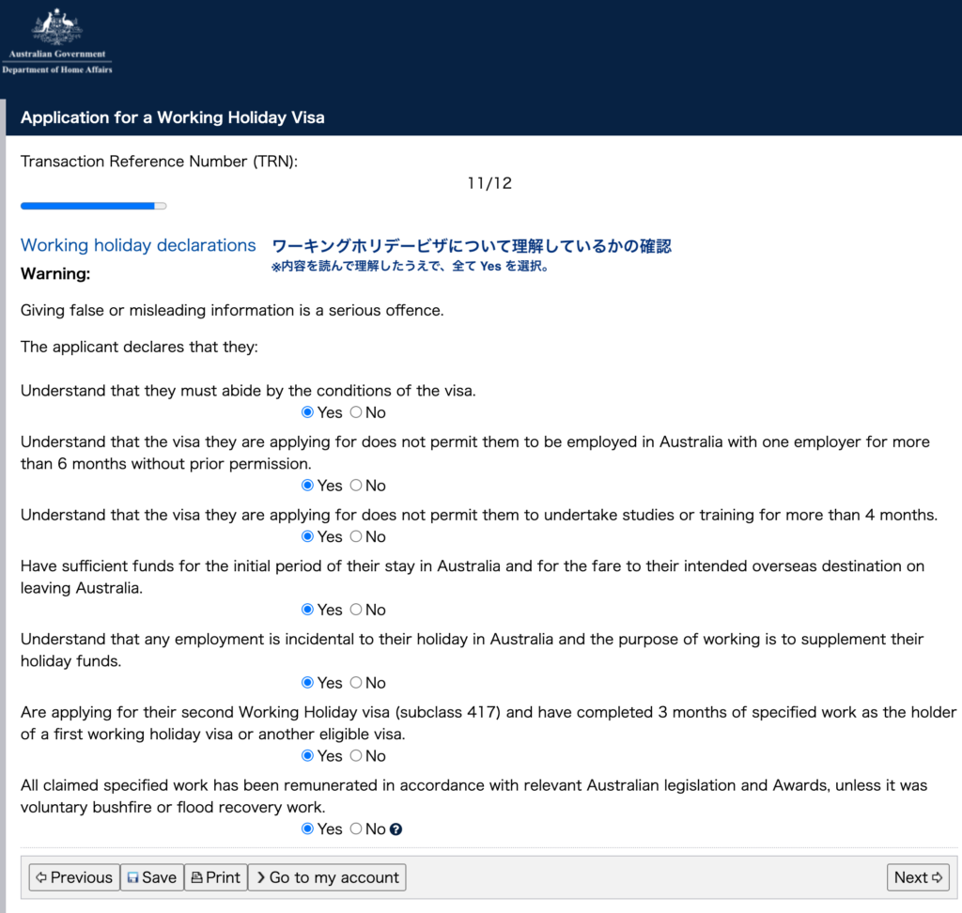Click the Save button with floppy disk icon
Image resolution: width=962 pixels, height=913 pixels.
(152, 877)
